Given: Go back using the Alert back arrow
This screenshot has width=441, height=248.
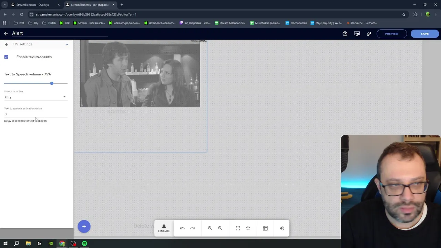Looking at the screenshot, I should [6, 33].
